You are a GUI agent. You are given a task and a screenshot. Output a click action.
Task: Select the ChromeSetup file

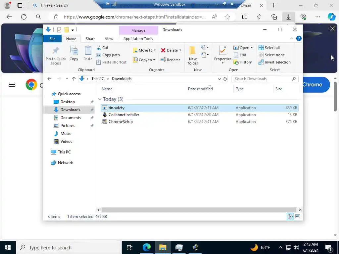[x=200, y=122]
